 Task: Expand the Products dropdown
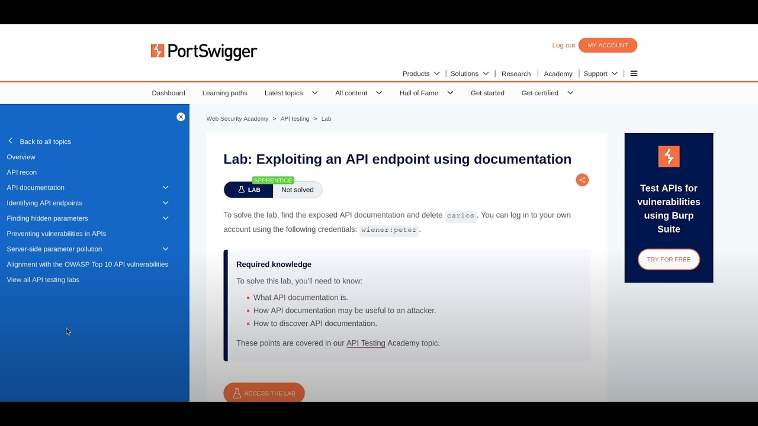421,73
